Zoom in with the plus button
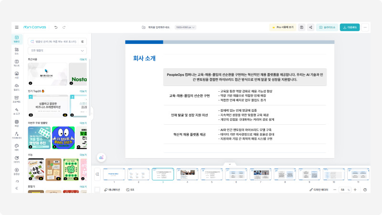The image size is (382, 215). coord(355,190)
